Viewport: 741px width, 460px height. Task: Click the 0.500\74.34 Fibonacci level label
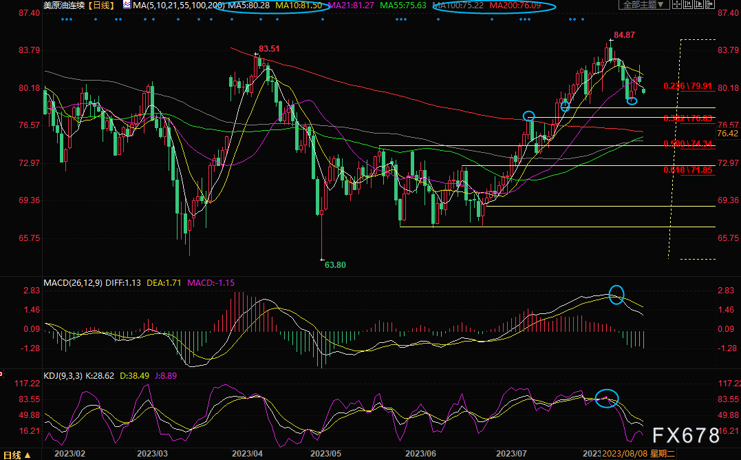[x=687, y=144]
